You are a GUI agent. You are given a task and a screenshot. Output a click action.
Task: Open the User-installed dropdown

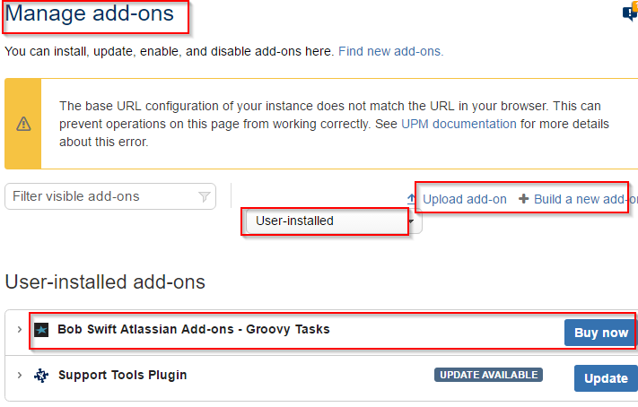(x=334, y=221)
